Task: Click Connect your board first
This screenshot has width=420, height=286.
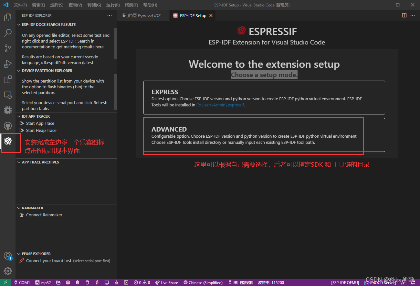Action: tap(49, 261)
